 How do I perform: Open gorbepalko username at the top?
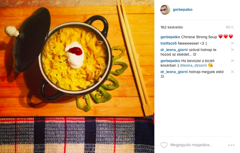click(x=183, y=10)
